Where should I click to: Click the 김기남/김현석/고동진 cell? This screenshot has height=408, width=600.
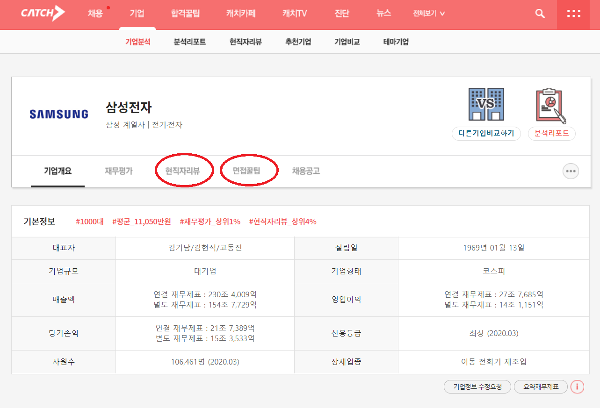[x=205, y=248]
